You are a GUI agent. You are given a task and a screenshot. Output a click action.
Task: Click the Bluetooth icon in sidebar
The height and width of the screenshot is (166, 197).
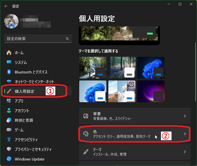click(x=9, y=72)
